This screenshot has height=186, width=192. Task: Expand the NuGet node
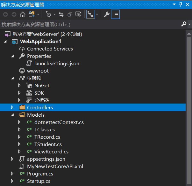19,85
